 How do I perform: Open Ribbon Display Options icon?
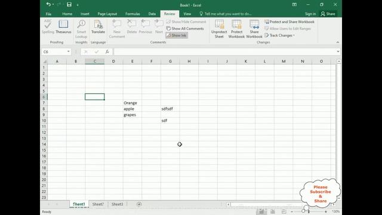[294, 4]
